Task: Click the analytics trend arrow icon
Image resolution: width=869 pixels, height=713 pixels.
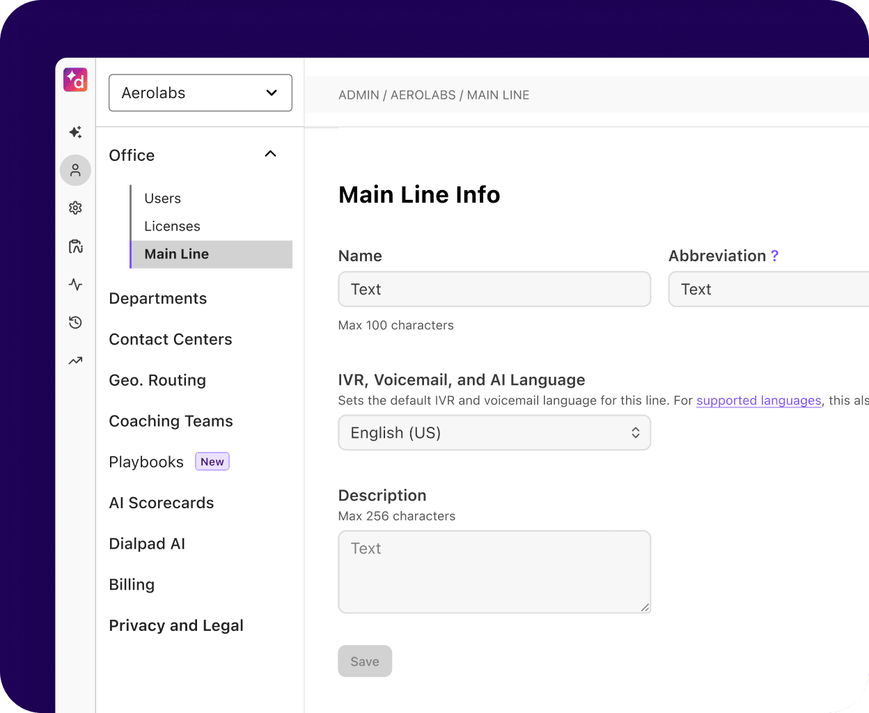Action: [x=75, y=360]
